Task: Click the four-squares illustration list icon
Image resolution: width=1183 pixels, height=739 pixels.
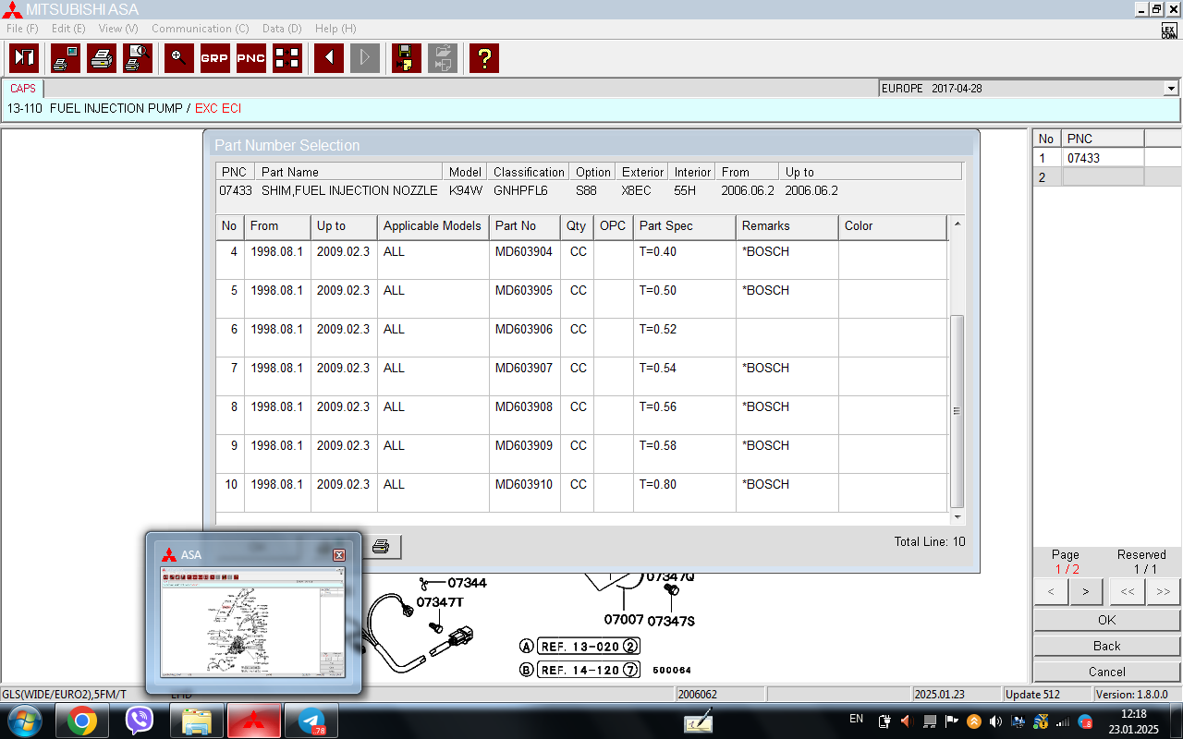Action: tap(287, 58)
